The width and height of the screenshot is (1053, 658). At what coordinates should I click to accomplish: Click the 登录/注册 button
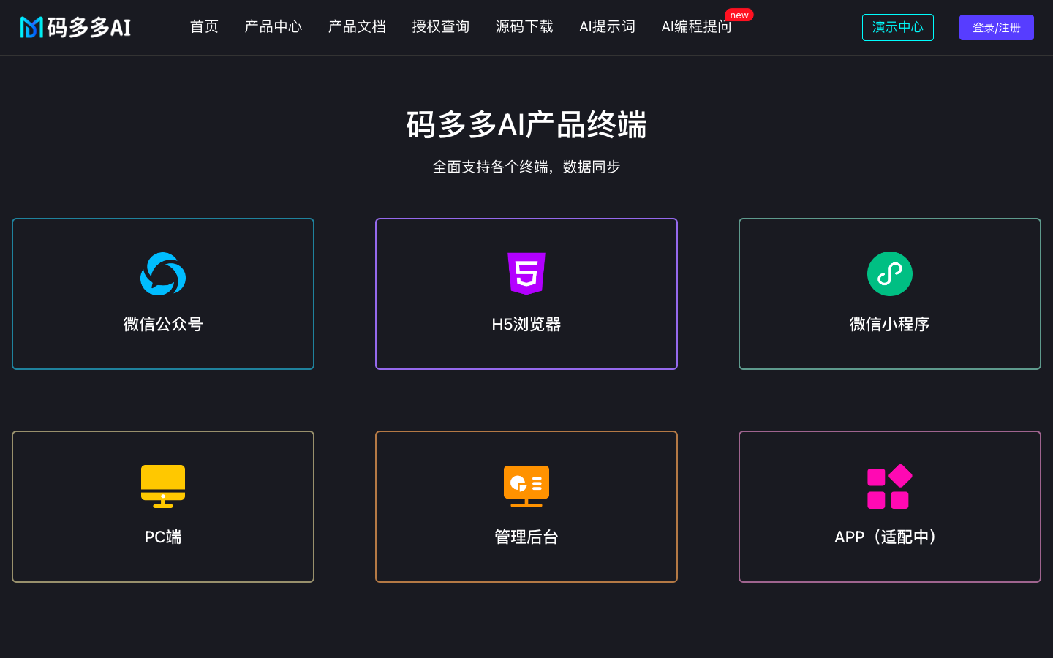click(996, 27)
